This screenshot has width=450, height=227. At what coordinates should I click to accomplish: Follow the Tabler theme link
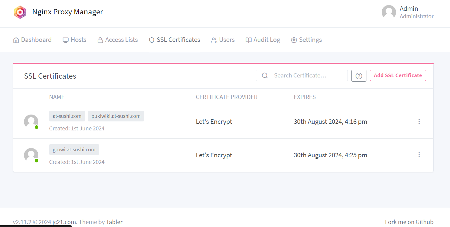114,222
